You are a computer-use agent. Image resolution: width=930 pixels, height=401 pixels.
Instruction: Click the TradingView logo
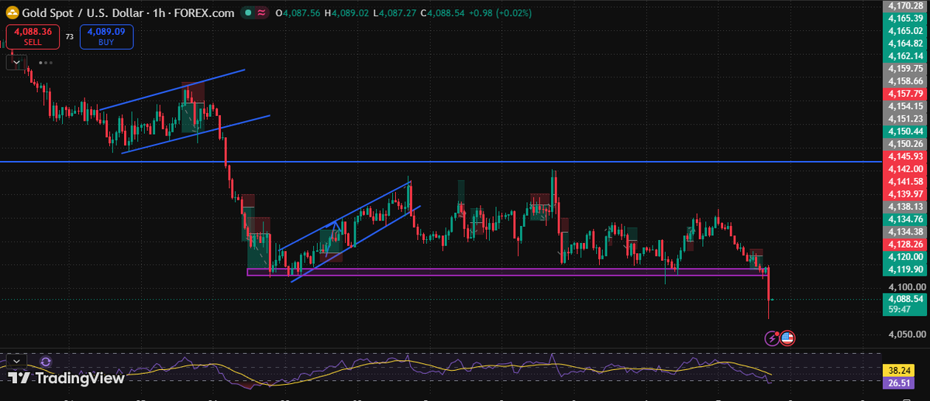pyautogui.click(x=67, y=379)
